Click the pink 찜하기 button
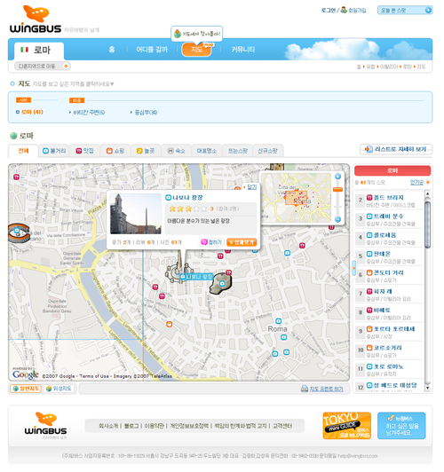This screenshot has height=472, width=444. [x=211, y=242]
